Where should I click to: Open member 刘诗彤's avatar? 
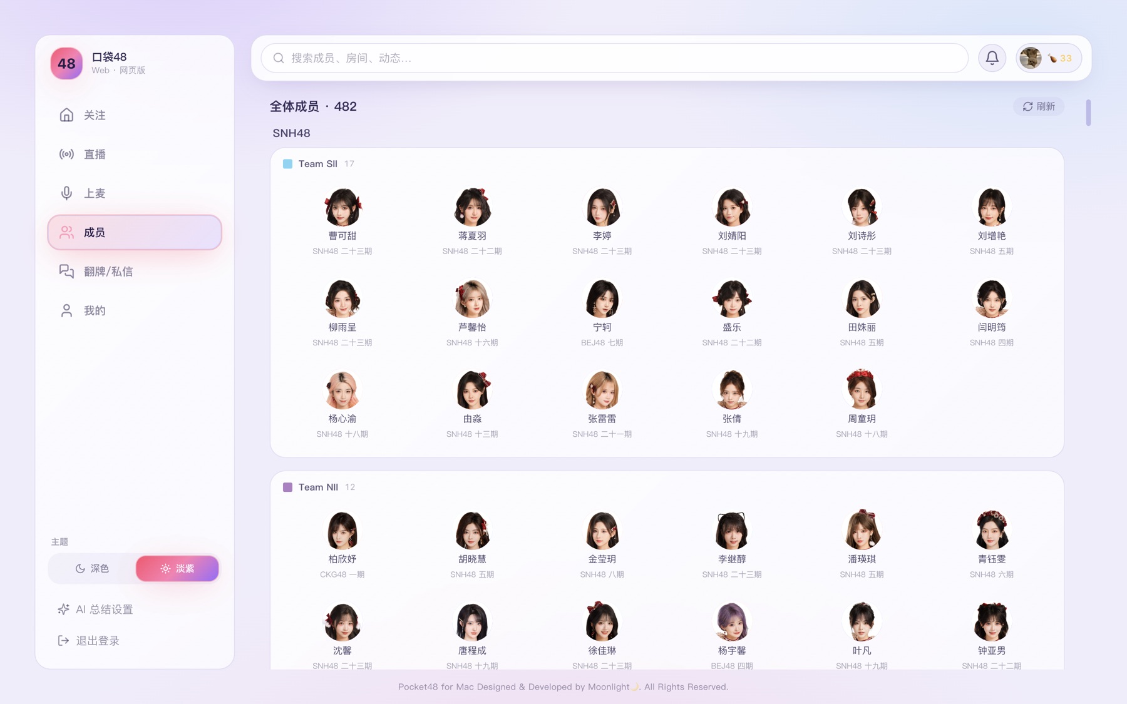pyautogui.click(x=862, y=207)
